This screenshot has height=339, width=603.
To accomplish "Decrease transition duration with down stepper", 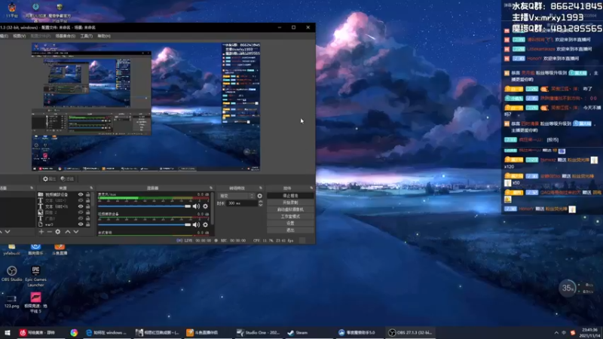I will (x=260, y=205).
